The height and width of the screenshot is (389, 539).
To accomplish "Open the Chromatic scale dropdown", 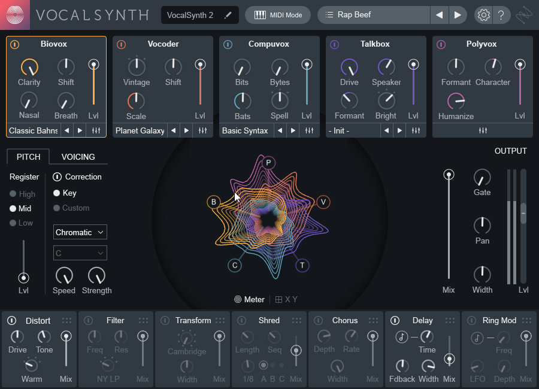I will pos(80,232).
